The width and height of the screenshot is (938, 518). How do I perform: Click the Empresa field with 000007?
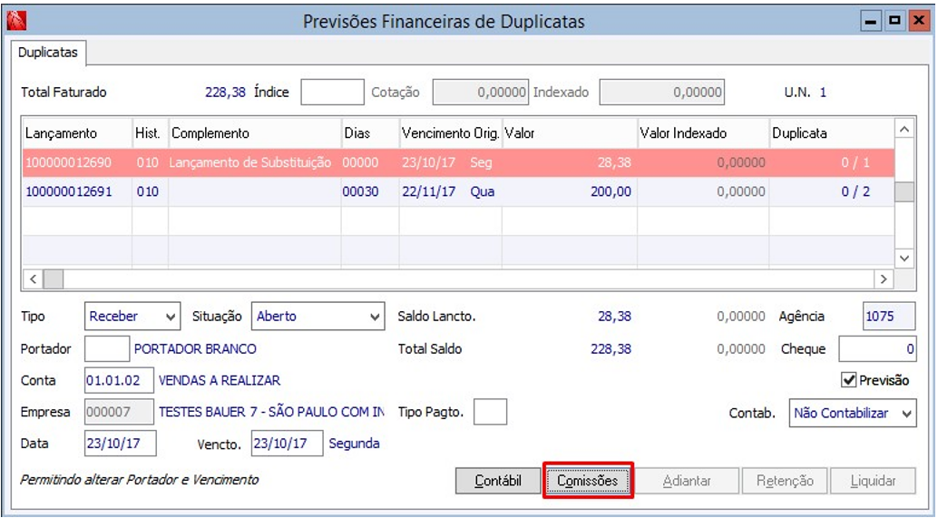[x=119, y=412]
